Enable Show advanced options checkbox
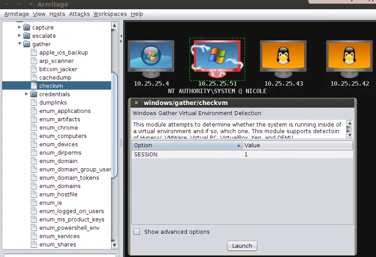 coord(137,232)
